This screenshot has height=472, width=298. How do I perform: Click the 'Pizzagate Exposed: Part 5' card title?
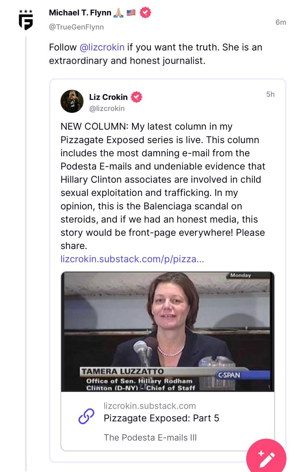(x=161, y=418)
